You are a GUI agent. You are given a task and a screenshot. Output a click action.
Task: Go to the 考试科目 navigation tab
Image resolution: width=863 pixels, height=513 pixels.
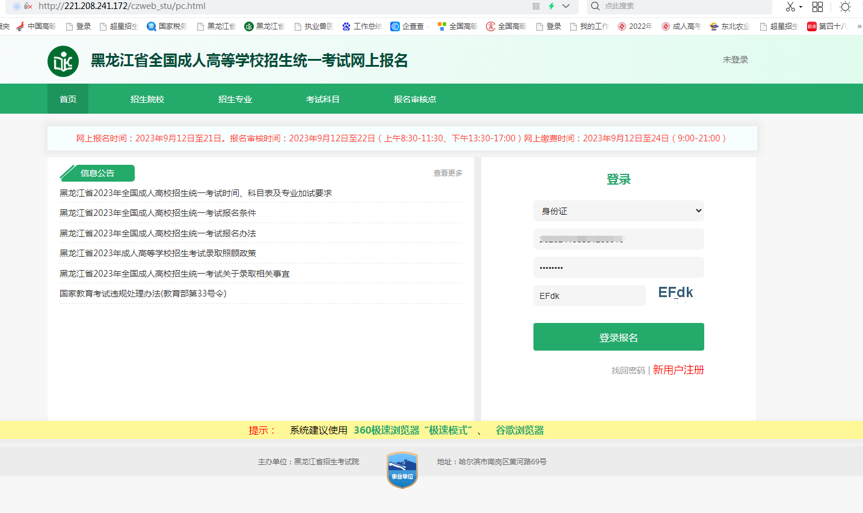coord(323,99)
